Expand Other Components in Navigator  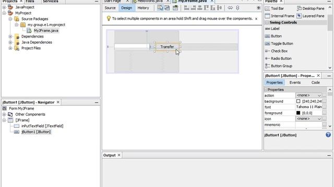[x=4, y=114]
